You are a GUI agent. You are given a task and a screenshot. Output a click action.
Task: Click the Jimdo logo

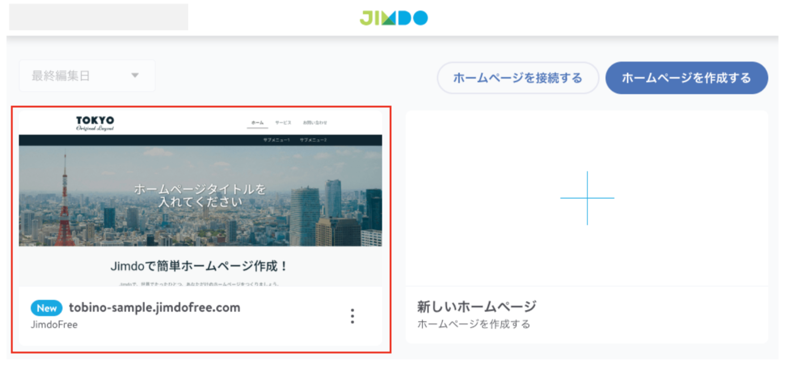[x=394, y=18]
